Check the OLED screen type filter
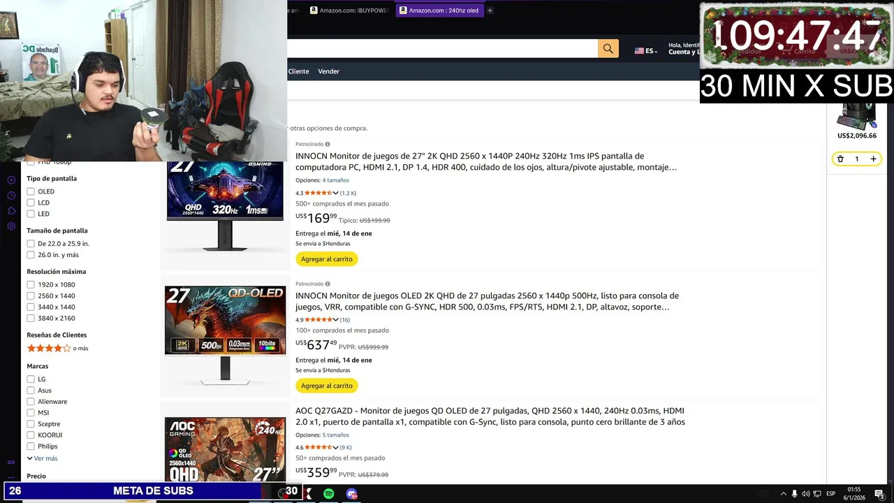Image resolution: width=894 pixels, height=503 pixels. [x=31, y=191]
